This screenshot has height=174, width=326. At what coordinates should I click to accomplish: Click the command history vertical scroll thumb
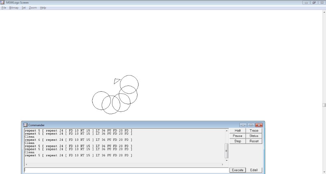tap(227, 151)
